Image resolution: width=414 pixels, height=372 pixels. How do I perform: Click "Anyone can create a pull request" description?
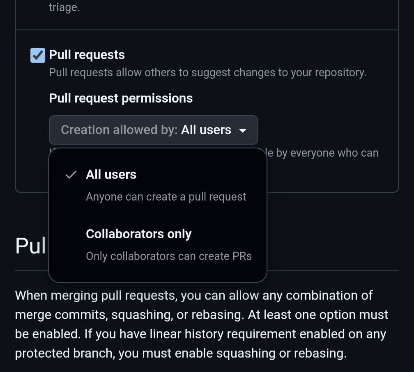[166, 197]
